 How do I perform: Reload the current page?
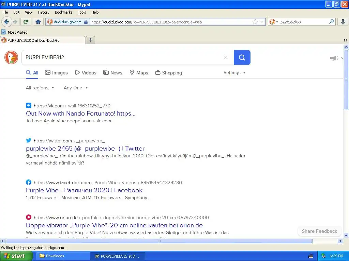tap(26, 22)
